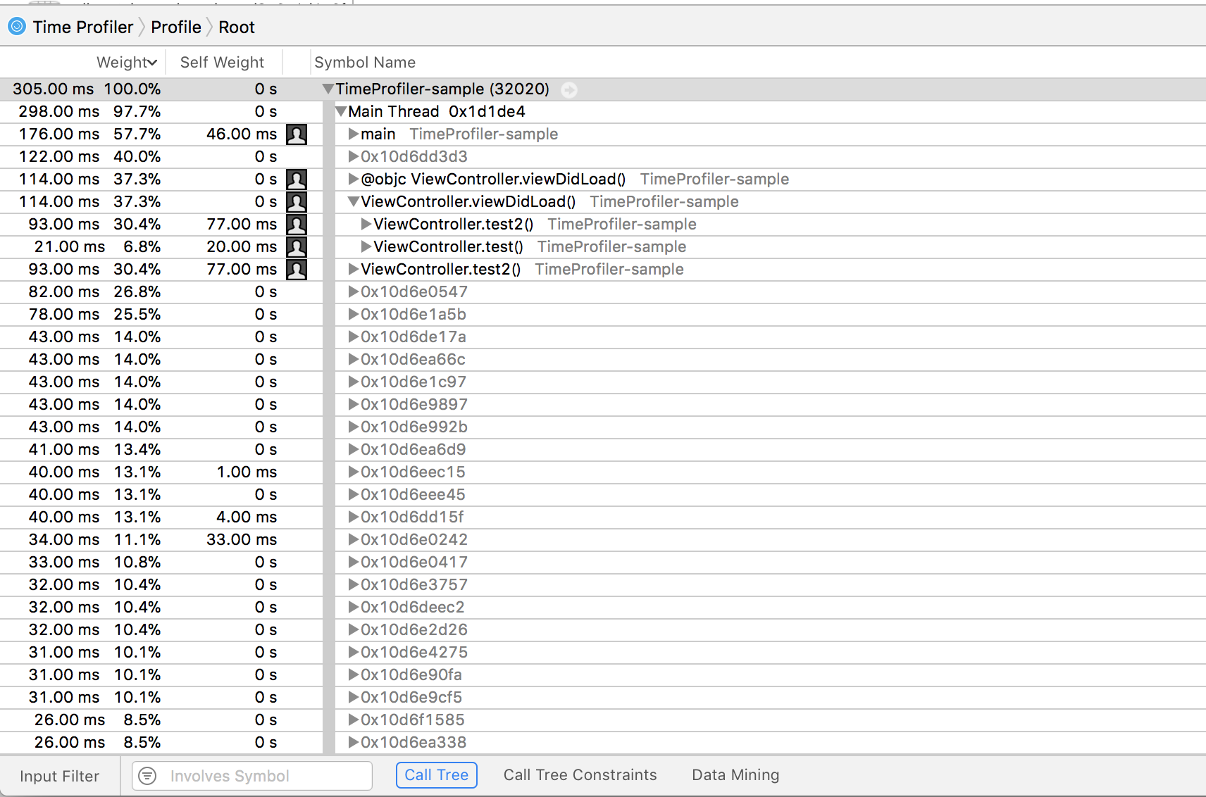Click the person icon on the lower ViewController.test2() row
This screenshot has height=797, width=1206.
297,269
